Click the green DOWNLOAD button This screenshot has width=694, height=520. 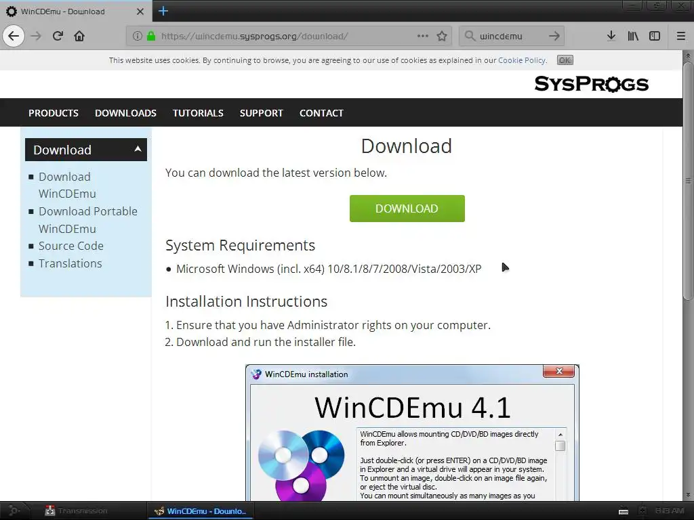tap(407, 209)
